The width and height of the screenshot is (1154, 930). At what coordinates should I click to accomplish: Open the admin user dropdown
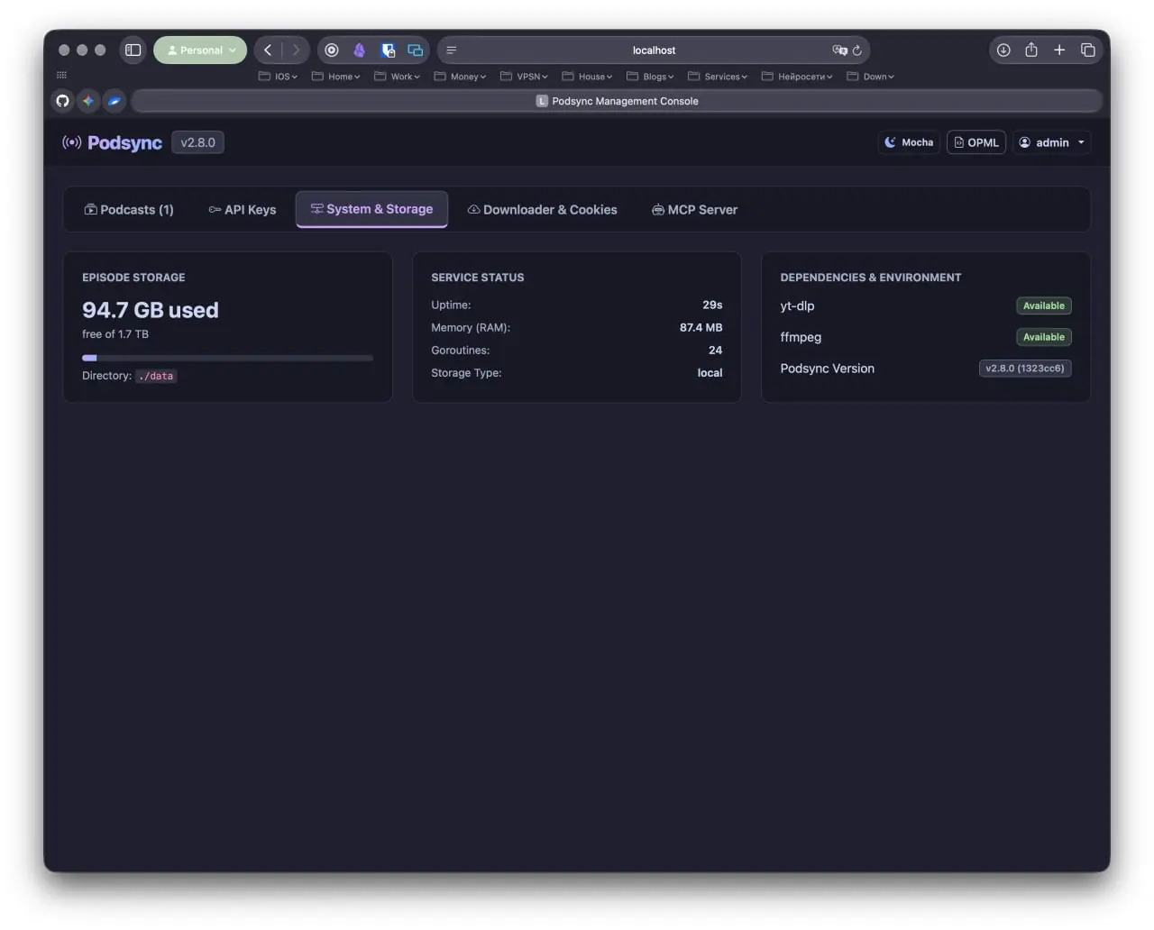1051,142
